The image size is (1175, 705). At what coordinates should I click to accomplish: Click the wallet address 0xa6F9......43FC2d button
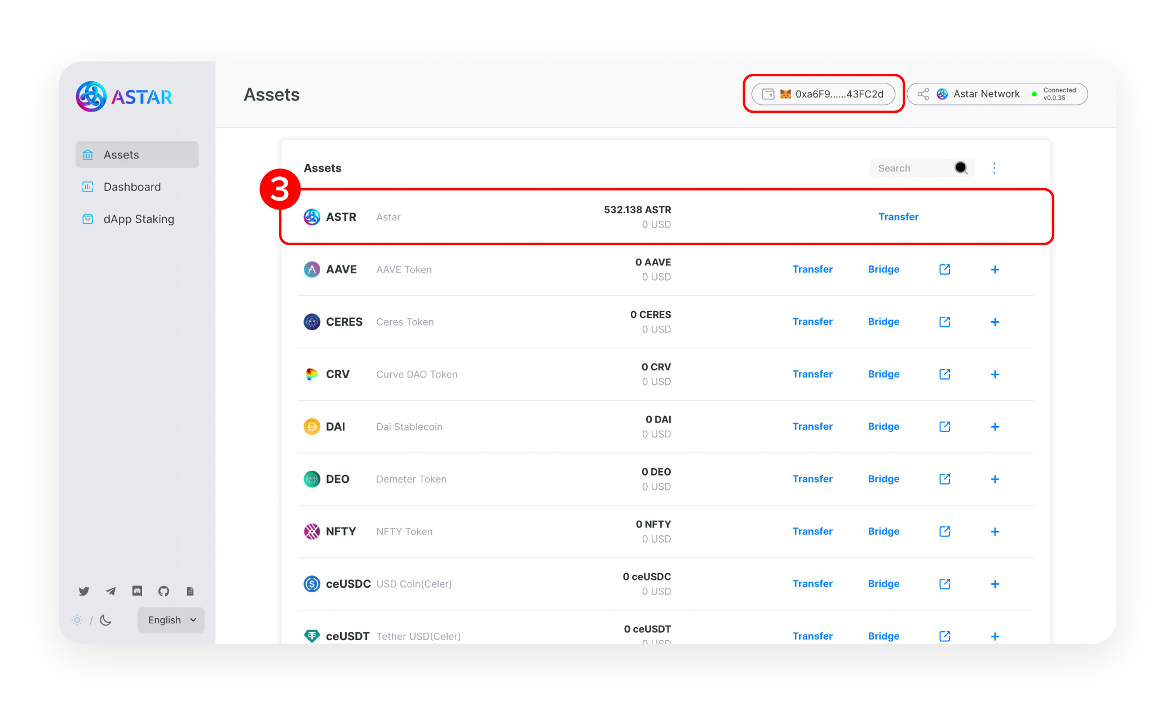coord(823,94)
